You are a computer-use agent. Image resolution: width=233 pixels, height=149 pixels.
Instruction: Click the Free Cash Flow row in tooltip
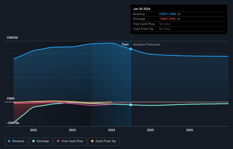coord(179,24)
